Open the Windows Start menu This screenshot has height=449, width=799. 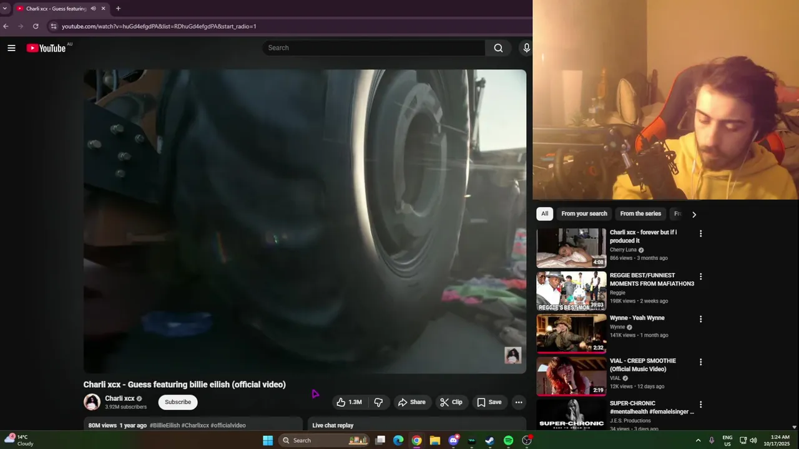pos(268,440)
